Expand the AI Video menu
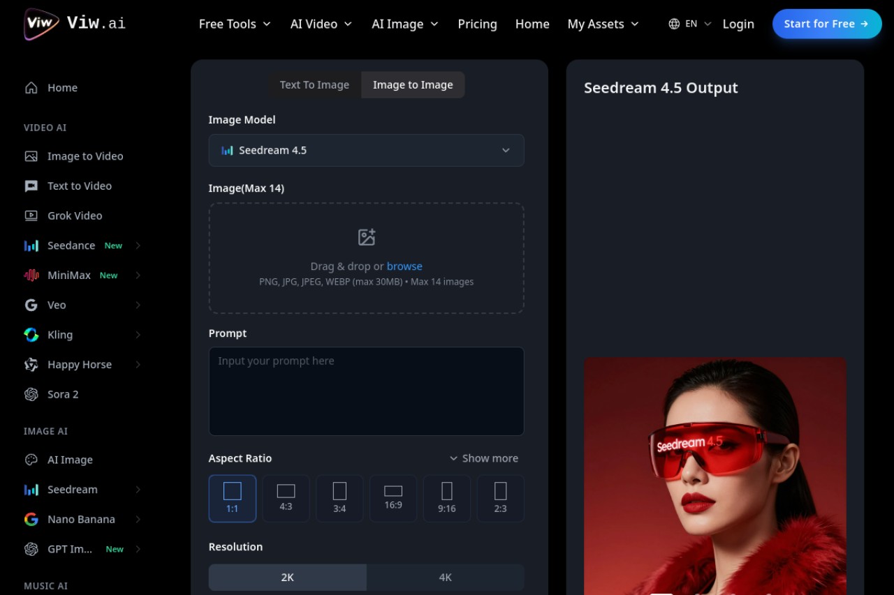 pos(321,24)
